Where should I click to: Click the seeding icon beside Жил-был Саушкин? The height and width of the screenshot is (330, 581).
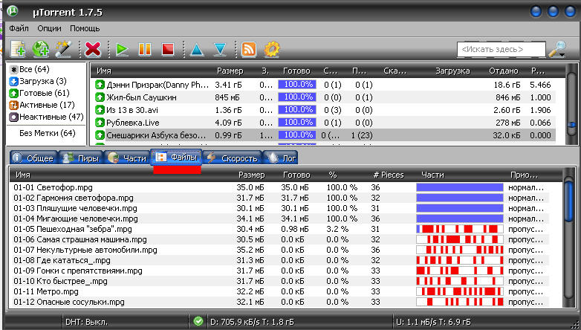pyautogui.click(x=100, y=97)
